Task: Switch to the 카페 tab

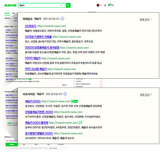Action: click(13, 13)
